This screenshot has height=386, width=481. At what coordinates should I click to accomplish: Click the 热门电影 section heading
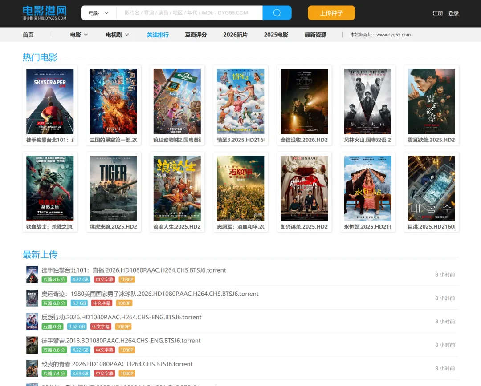tap(40, 57)
